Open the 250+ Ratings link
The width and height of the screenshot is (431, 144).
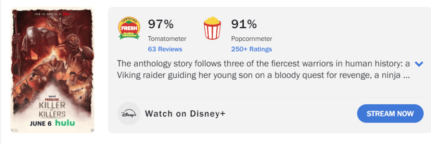click(x=251, y=49)
